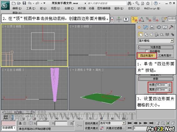
Task: Click the 宽度 spinner arrows
Action: [170, 90]
